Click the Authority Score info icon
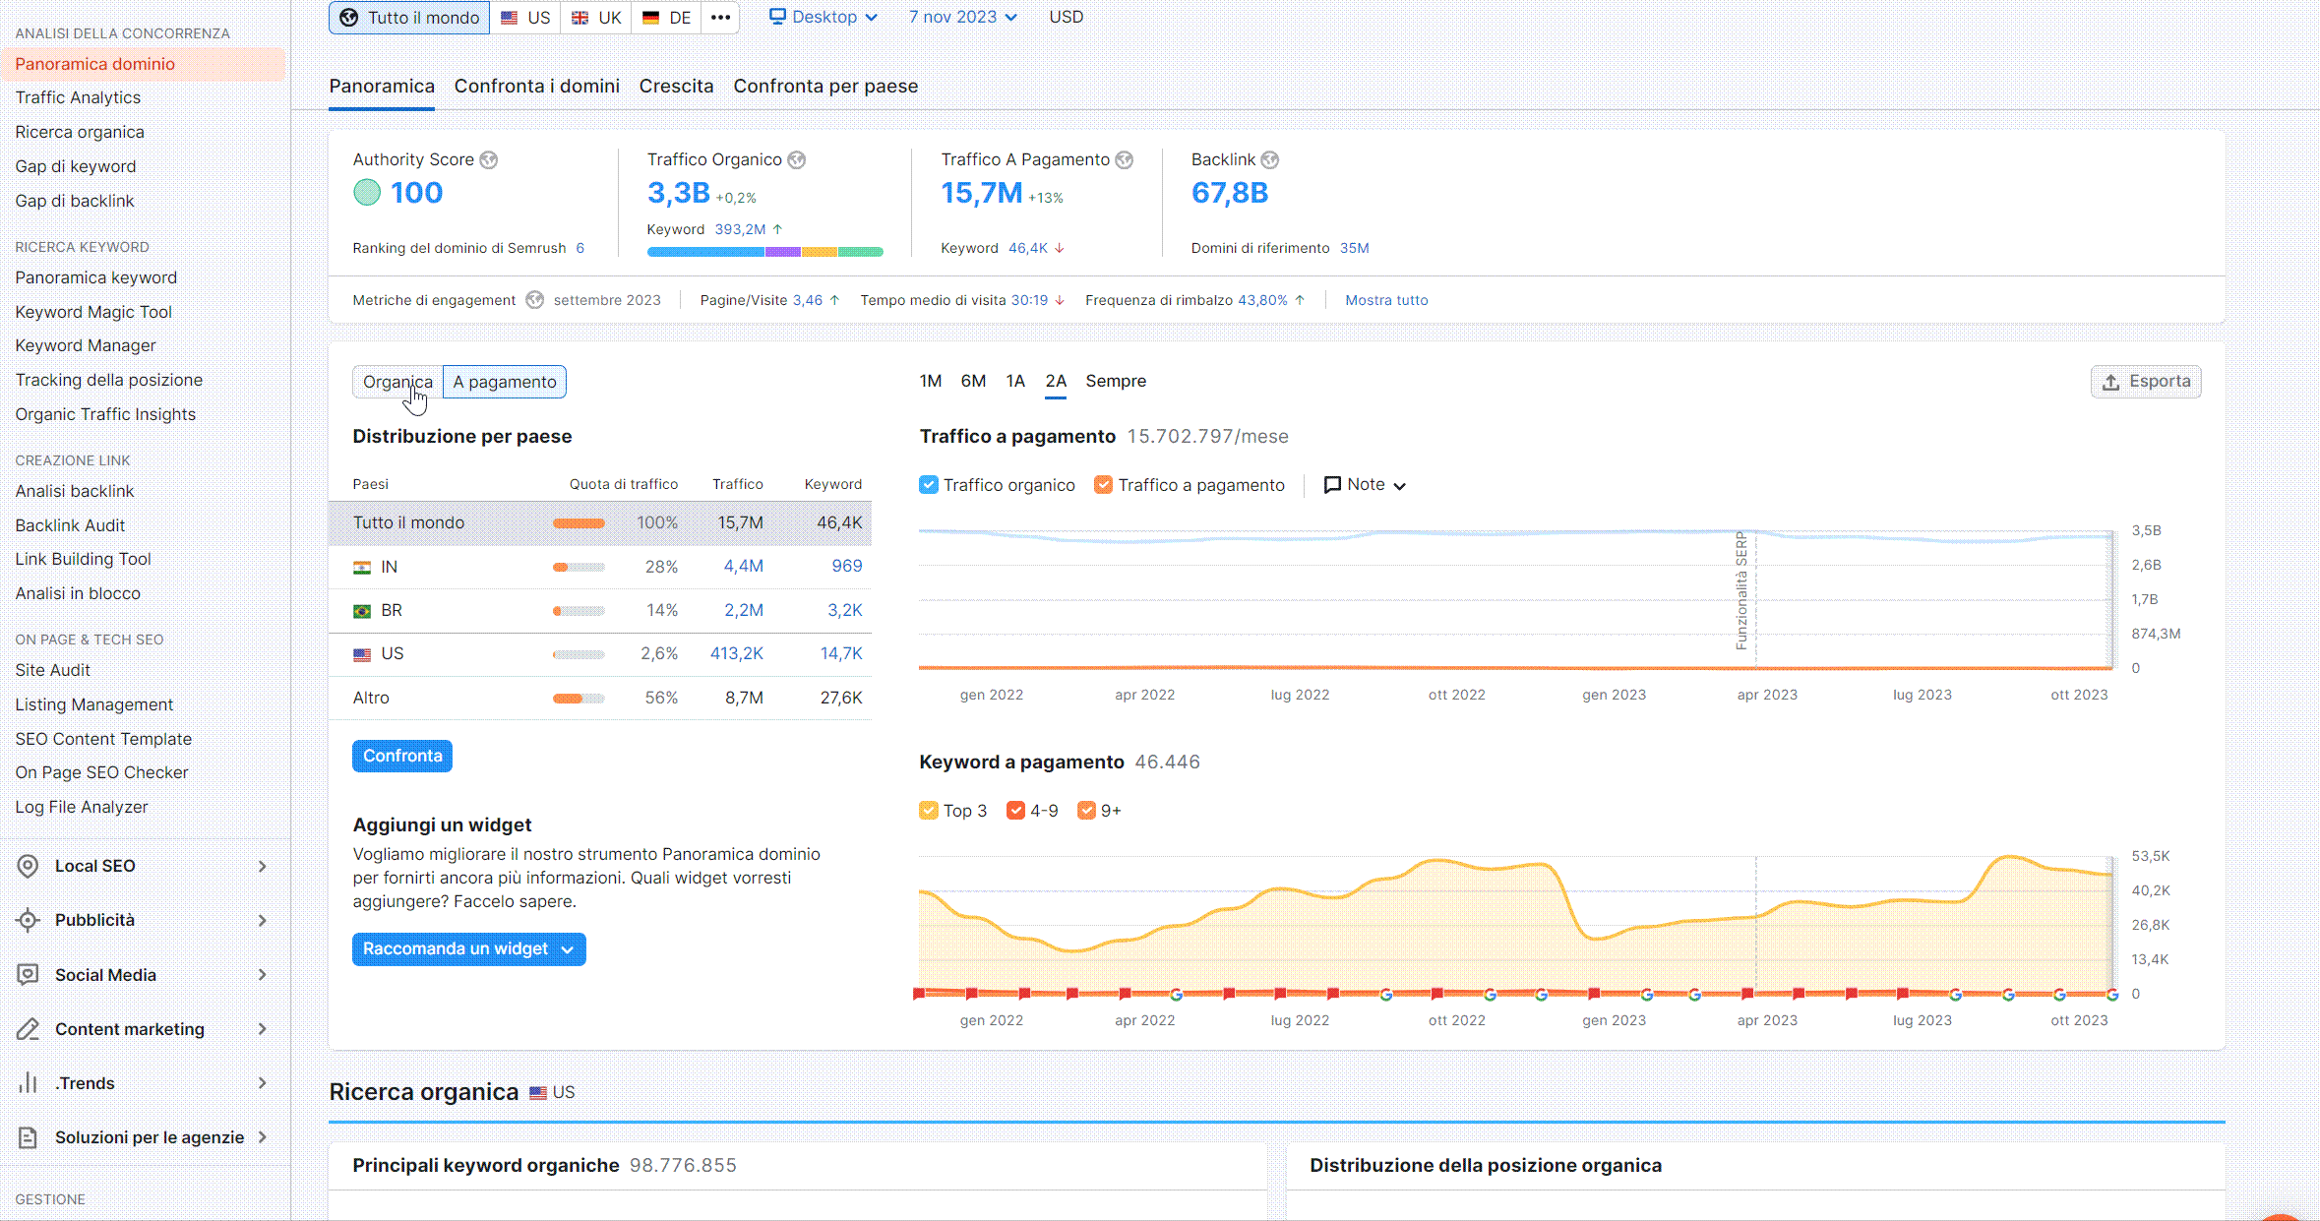 point(490,158)
